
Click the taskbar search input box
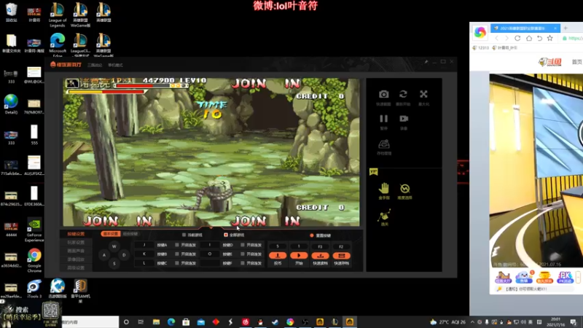(x=90, y=322)
